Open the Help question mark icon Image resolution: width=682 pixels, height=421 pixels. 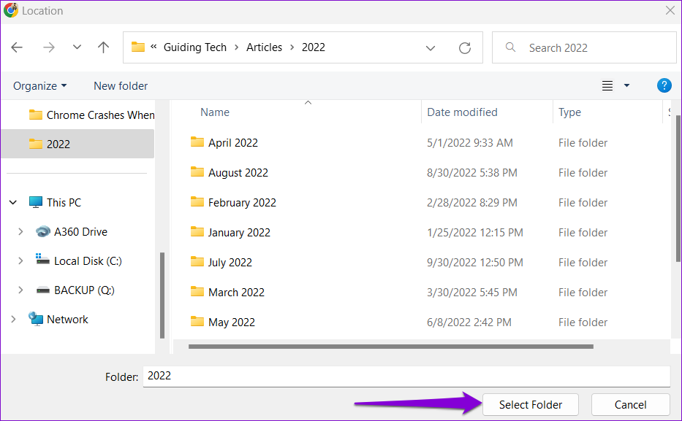[664, 85]
